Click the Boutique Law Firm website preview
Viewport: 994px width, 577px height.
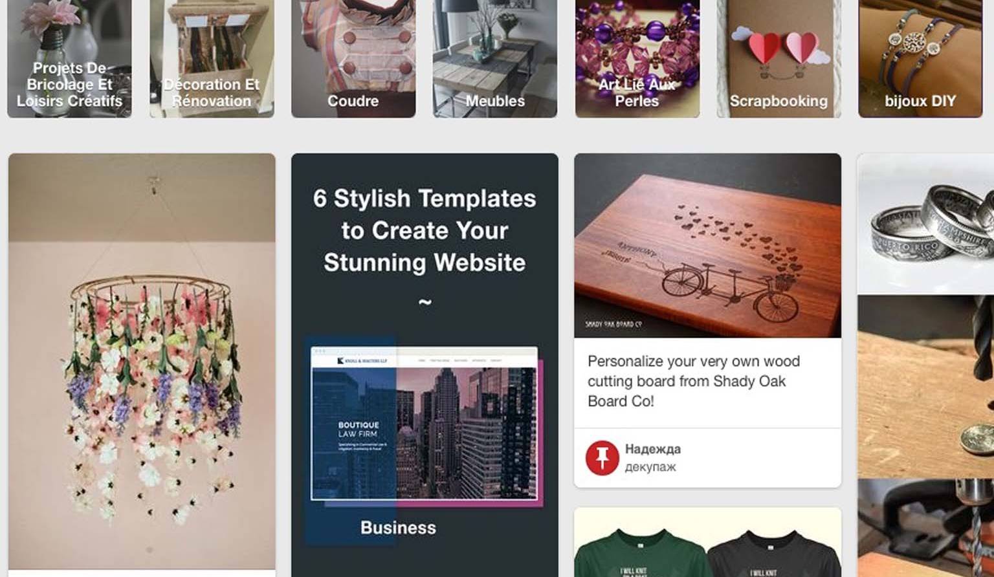(425, 424)
